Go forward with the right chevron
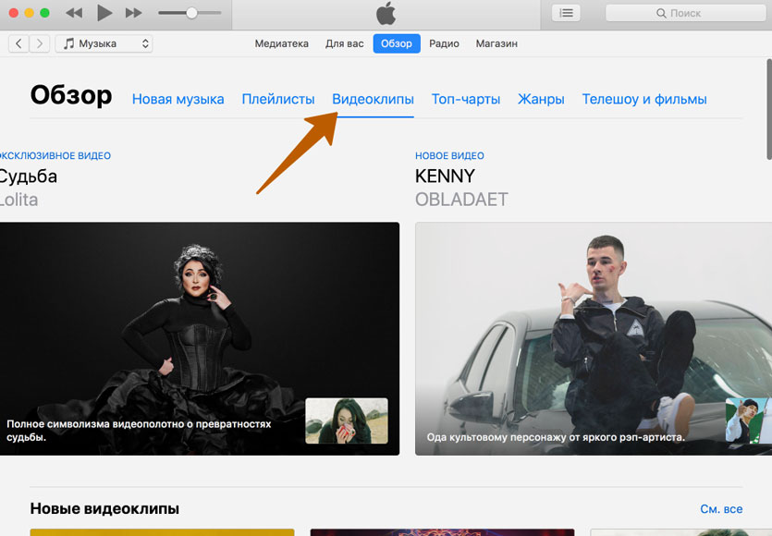 coord(40,43)
